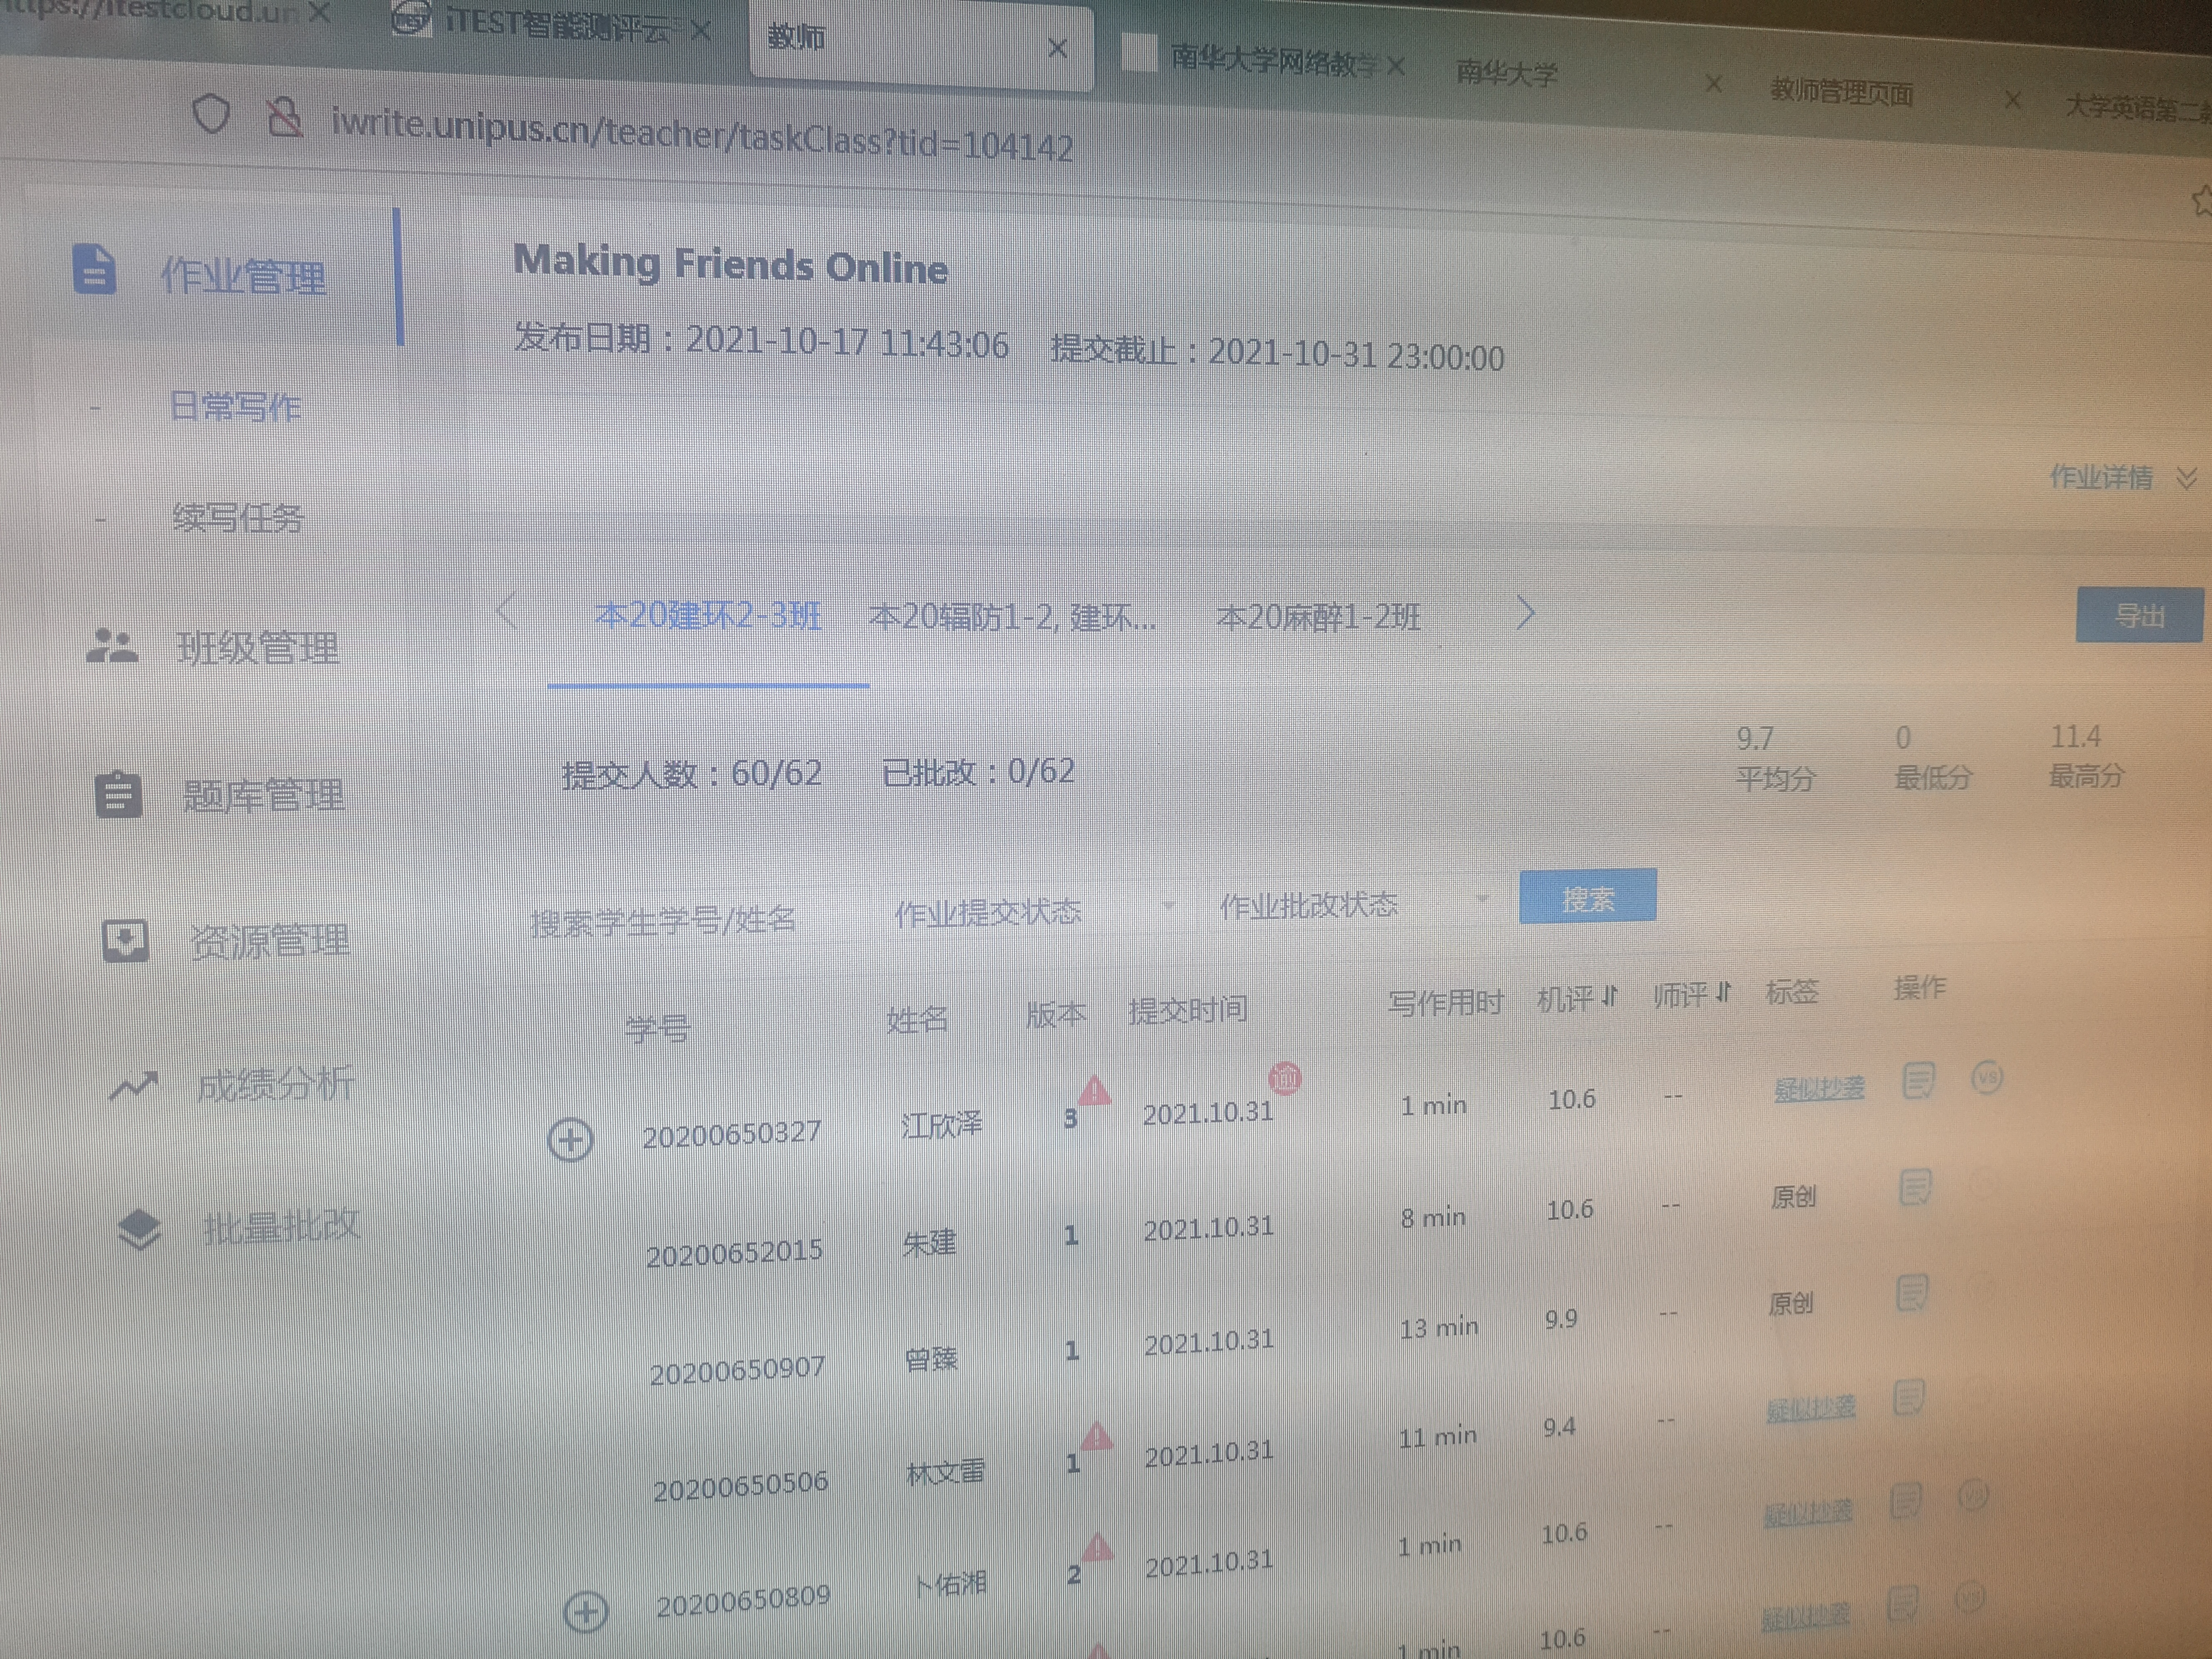Open review document icon for 江欣泽's row
2212x1659 pixels.
pyautogui.click(x=1918, y=1081)
